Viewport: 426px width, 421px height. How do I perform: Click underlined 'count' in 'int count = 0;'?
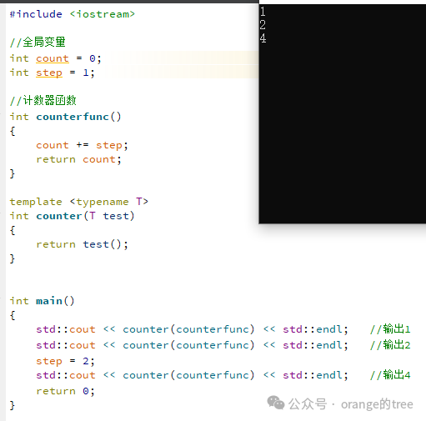[x=53, y=58]
